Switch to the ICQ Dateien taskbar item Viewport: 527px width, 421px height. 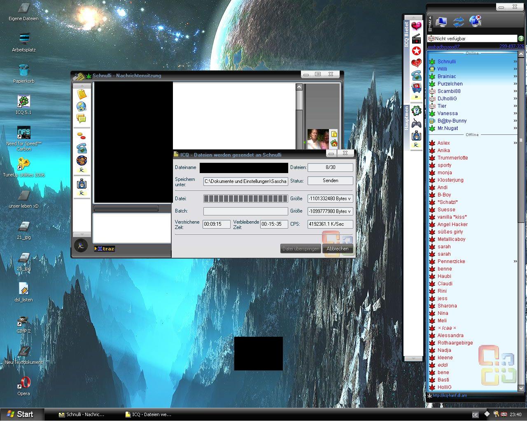pos(148,414)
